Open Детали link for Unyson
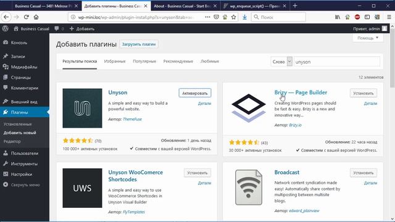 (x=204, y=104)
